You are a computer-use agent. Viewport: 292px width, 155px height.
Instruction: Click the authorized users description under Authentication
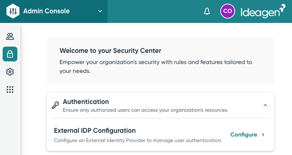point(145,110)
